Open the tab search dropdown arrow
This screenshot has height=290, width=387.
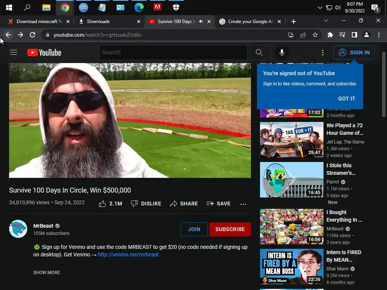click(326, 20)
